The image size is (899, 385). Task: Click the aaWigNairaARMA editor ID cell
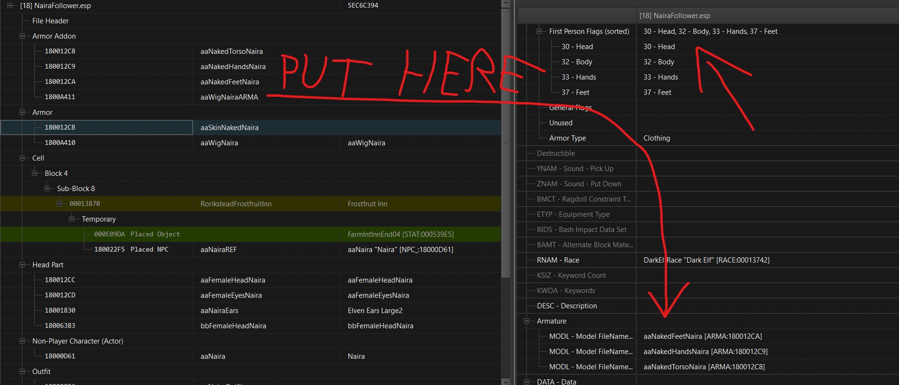(x=229, y=97)
